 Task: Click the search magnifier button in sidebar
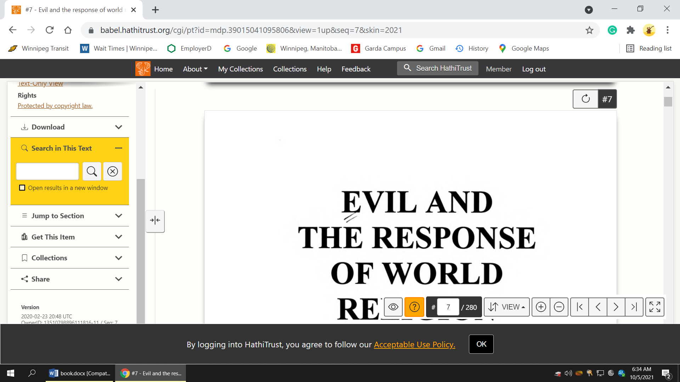[92, 172]
